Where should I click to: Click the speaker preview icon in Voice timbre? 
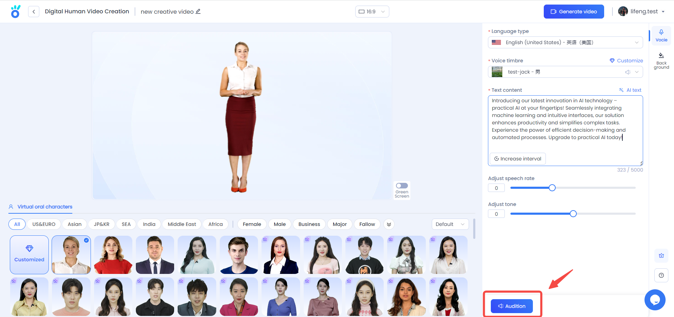(628, 72)
